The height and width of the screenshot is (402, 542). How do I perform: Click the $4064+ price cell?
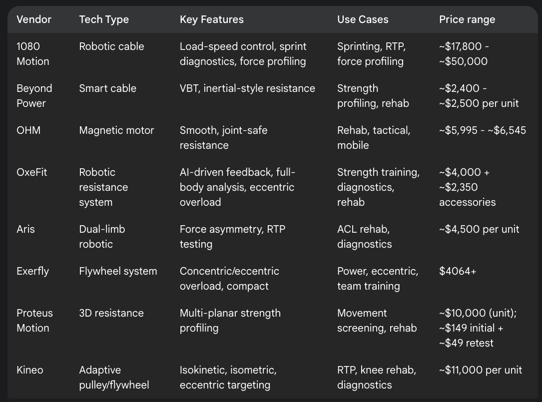(x=458, y=271)
